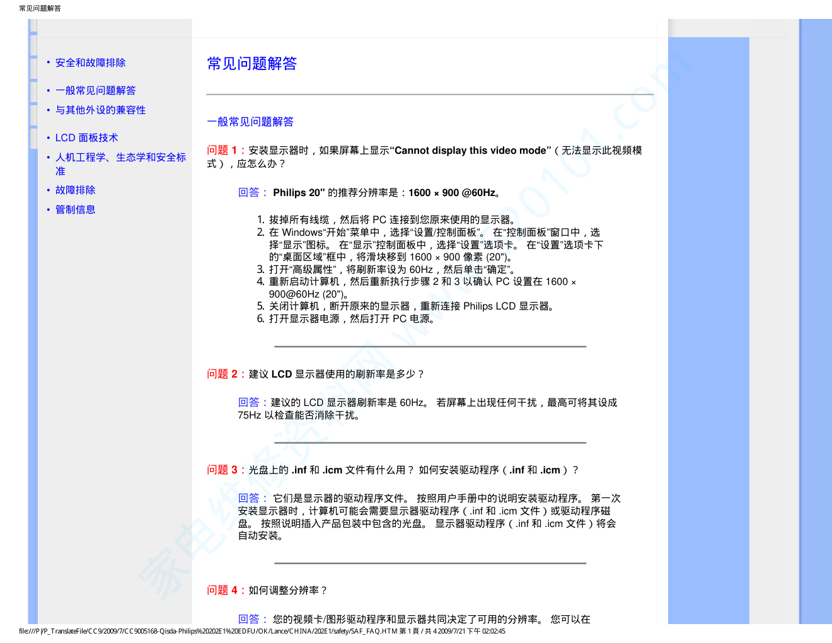Click step 5 about reconnecting the Philips LCD
Viewport: 832px width, 643px height.
pos(411,306)
